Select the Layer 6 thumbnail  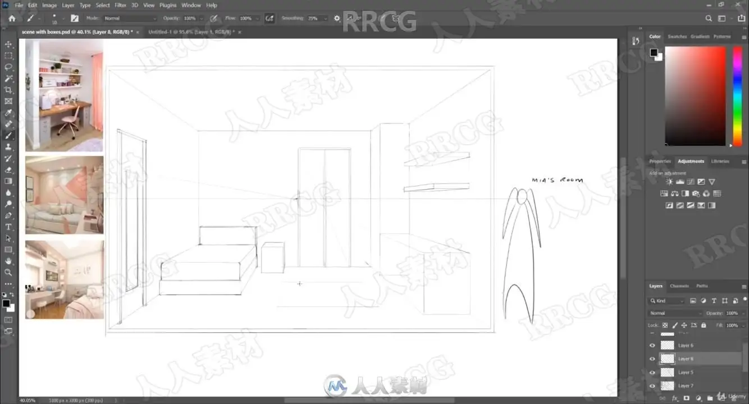click(667, 346)
